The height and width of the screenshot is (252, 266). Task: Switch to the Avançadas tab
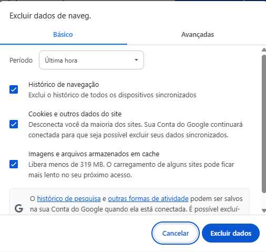coord(198,35)
